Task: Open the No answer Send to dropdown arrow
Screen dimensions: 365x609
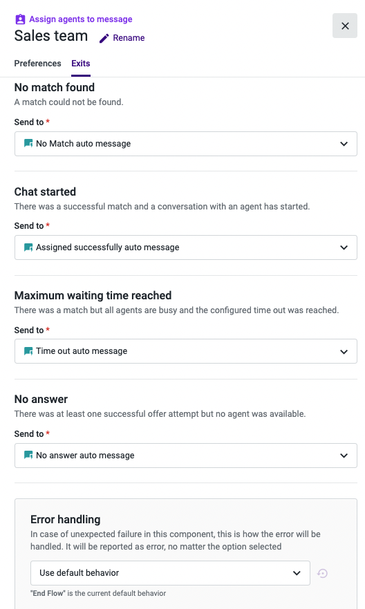Action: pos(344,456)
